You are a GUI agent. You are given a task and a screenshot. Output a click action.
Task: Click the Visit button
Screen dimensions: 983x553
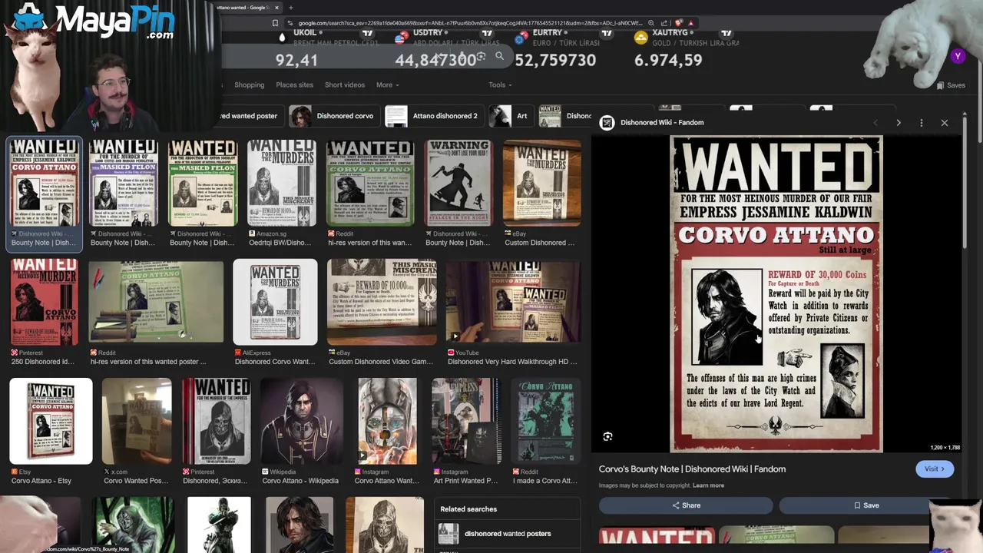tap(934, 469)
